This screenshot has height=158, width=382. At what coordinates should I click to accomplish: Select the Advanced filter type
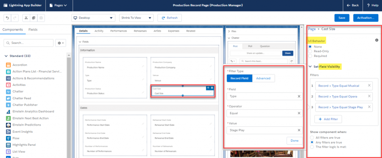click(x=263, y=78)
